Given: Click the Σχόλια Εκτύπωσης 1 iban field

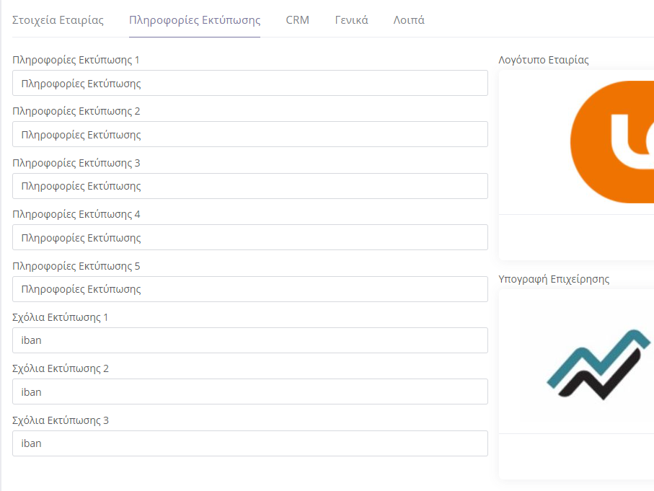Looking at the screenshot, I should click(250, 340).
